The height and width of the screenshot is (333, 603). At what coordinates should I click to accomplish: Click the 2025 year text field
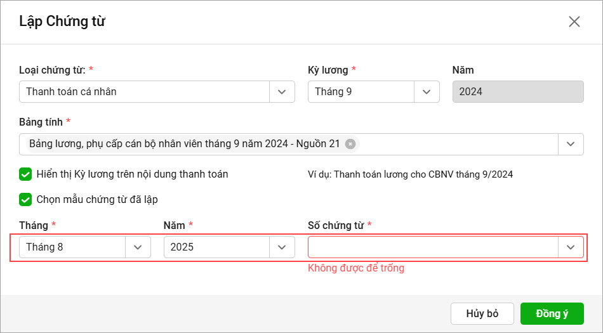coord(216,247)
